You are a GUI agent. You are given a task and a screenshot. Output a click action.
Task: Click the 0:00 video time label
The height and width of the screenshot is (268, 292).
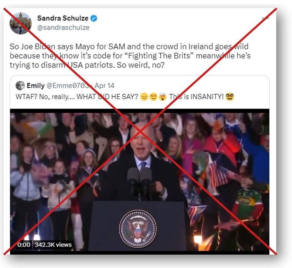(x=23, y=245)
